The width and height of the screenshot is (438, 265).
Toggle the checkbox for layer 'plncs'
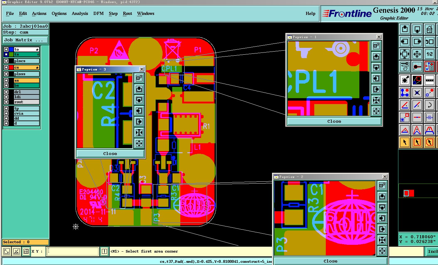click(6, 61)
